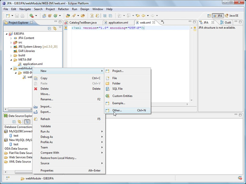
Task: Go back with the yellow left arrow
Action: 143,16
